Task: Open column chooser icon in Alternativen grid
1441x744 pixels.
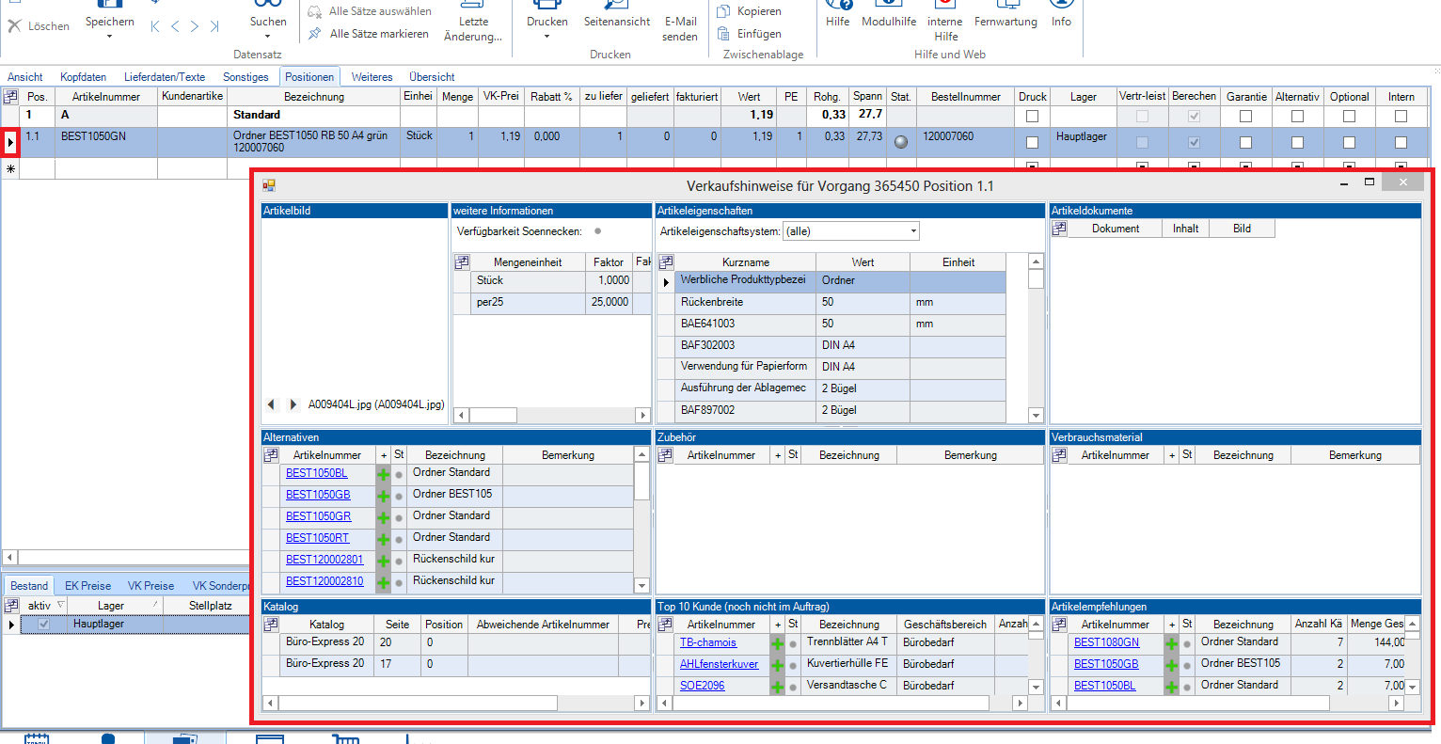Action: pos(271,455)
